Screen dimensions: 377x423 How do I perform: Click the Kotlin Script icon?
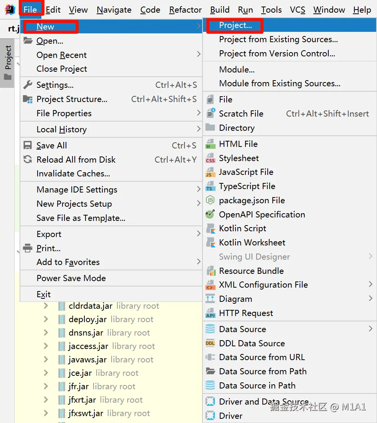pyautogui.click(x=210, y=229)
